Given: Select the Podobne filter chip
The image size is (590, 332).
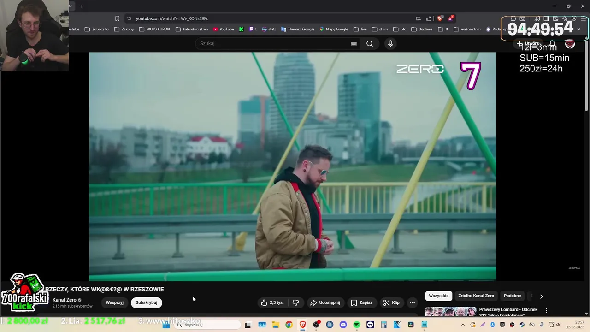Looking at the screenshot, I should (x=512, y=296).
